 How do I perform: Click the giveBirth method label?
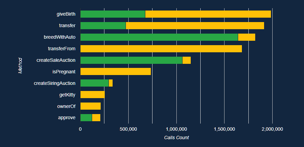[x=66, y=14]
